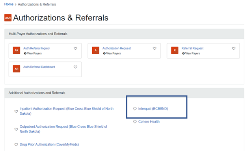Click the AR icon for Auth/Referral Dashboard
The height and width of the screenshot is (151, 246).
coord(17,69)
